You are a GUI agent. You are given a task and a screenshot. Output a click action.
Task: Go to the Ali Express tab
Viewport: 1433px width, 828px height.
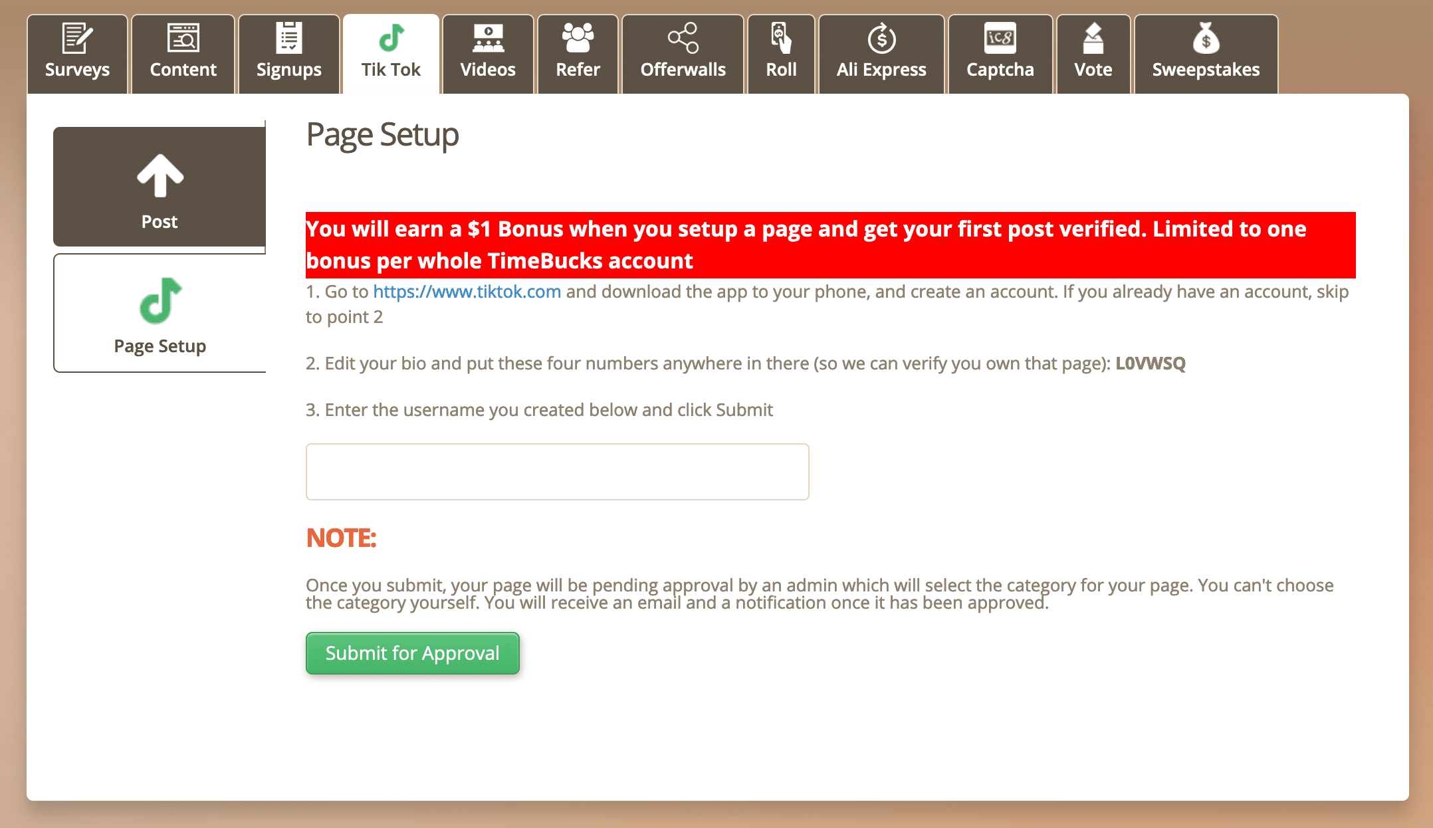click(x=881, y=54)
